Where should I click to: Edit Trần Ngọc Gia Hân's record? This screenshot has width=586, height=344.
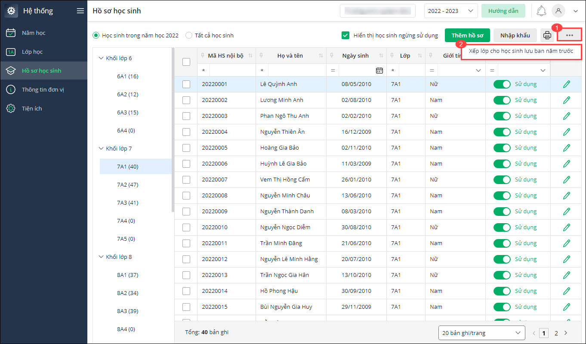(x=567, y=275)
